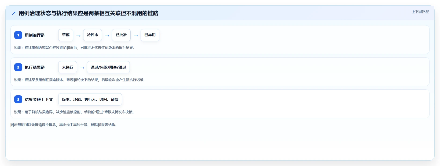Viewport: 440px width, 166px height.
Task: Select the 草稿 state chip
Action: (66, 35)
